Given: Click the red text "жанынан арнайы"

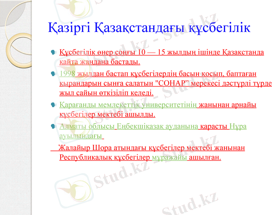Looking at the screenshot, I should 228,105.
